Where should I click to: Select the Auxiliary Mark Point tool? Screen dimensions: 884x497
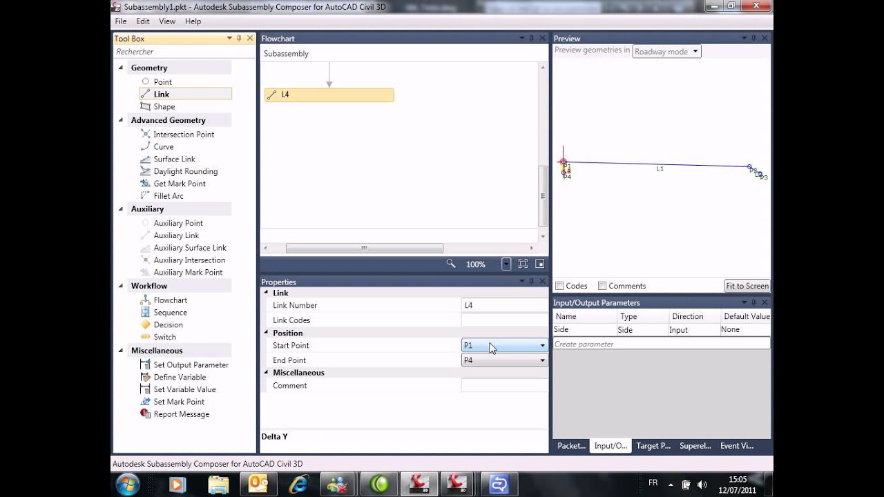tap(188, 273)
